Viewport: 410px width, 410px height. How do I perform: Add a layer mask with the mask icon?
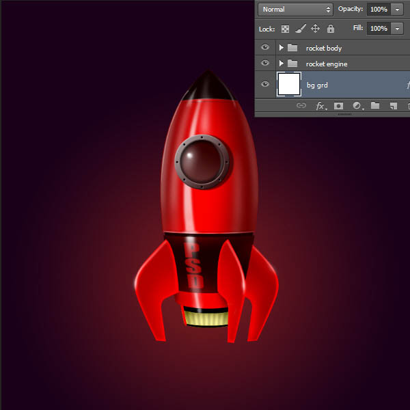click(338, 106)
